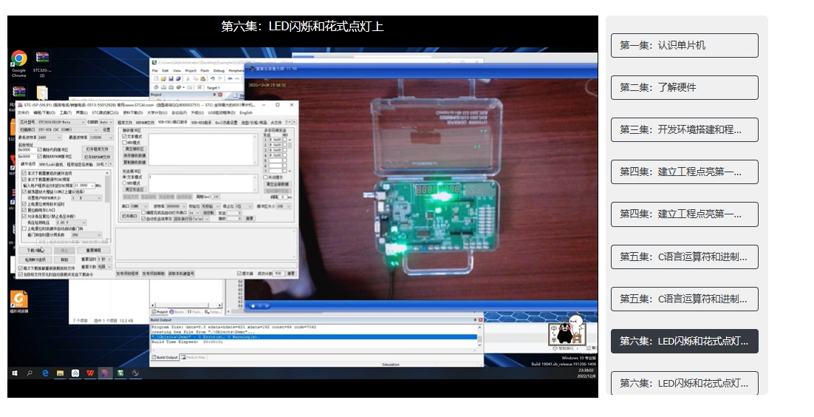
Task: Switch to Find In Files tab in Keil
Action: [x=194, y=357]
